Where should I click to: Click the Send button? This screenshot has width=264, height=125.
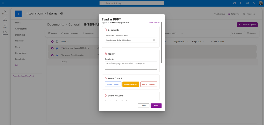(156, 105)
